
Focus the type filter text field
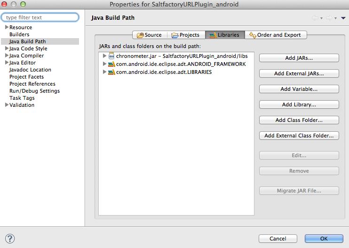point(40,17)
